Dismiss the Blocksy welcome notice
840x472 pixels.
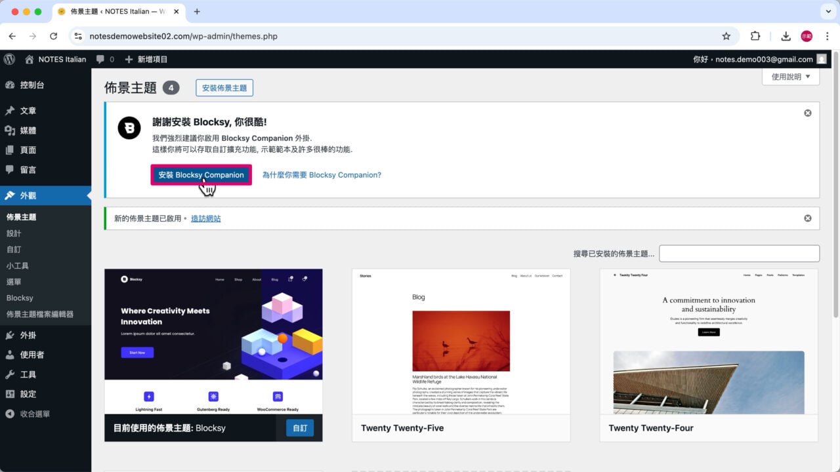807,113
